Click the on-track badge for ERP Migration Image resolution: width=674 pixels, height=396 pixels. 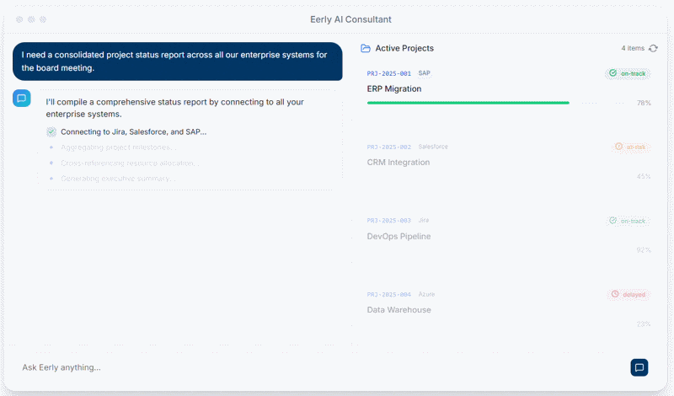pos(628,73)
